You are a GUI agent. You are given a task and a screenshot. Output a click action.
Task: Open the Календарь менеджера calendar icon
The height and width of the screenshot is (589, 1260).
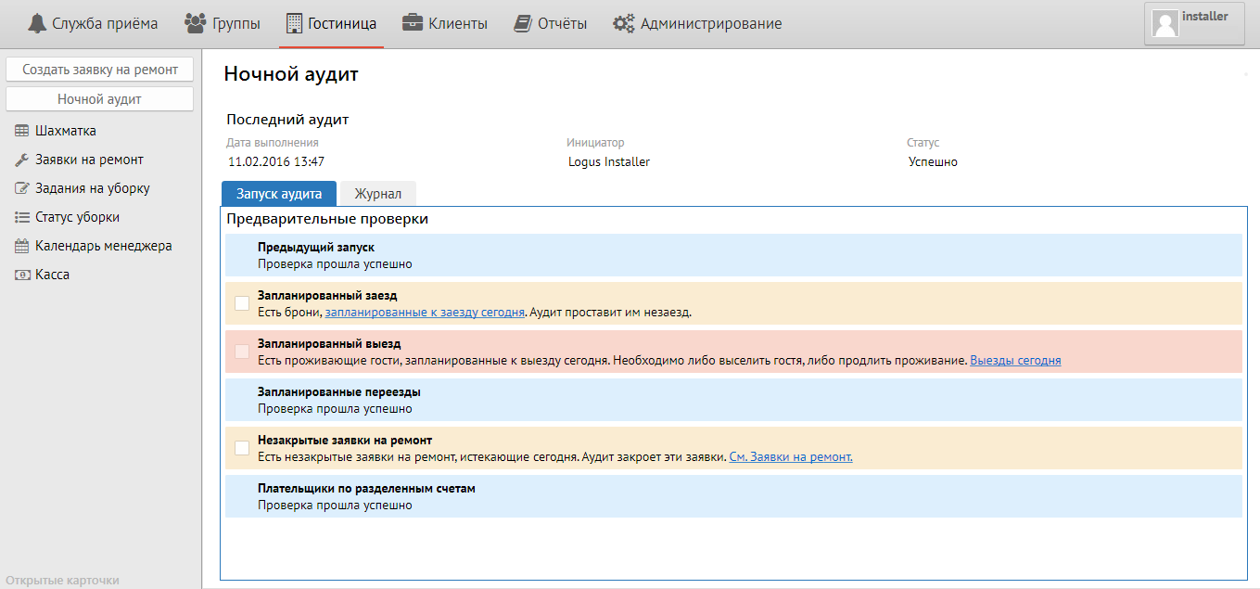(22, 246)
